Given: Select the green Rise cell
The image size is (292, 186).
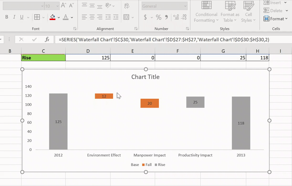Looking at the screenshot, I should 43,58.
